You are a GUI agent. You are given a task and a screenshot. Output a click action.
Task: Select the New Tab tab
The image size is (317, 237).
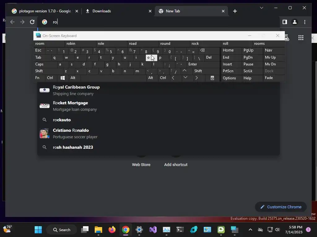click(191, 11)
